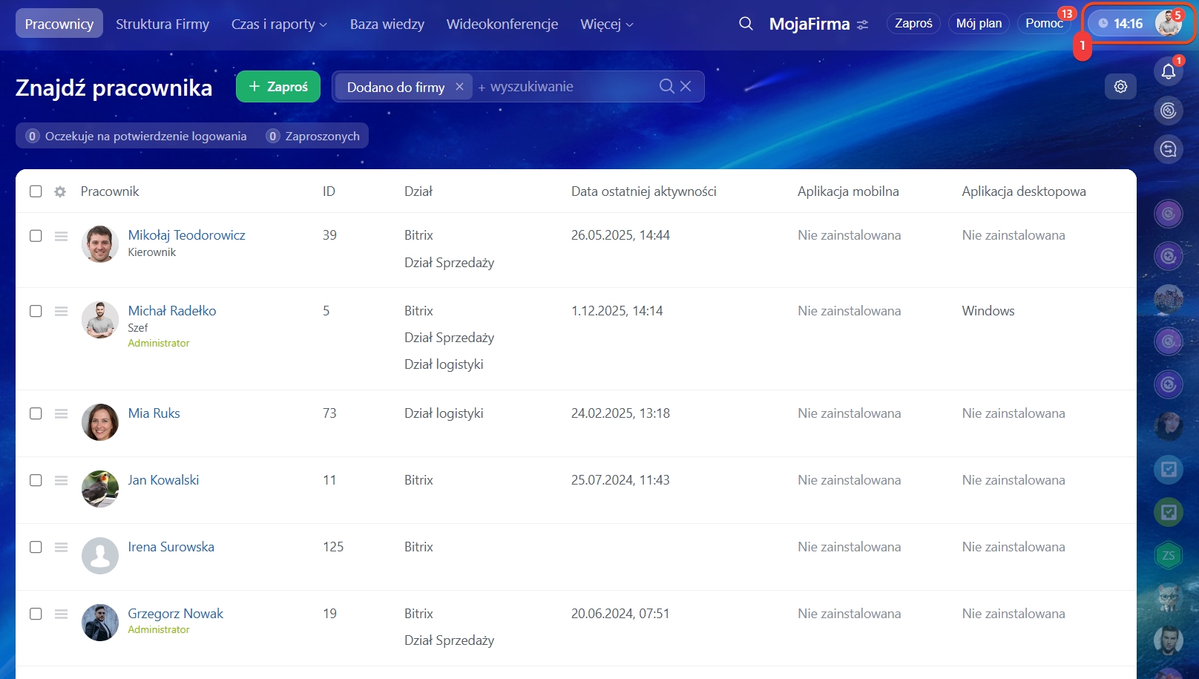Open the Baza wiedzy tab
The width and height of the screenshot is (1199, 679).
click(x=387, y=24)
